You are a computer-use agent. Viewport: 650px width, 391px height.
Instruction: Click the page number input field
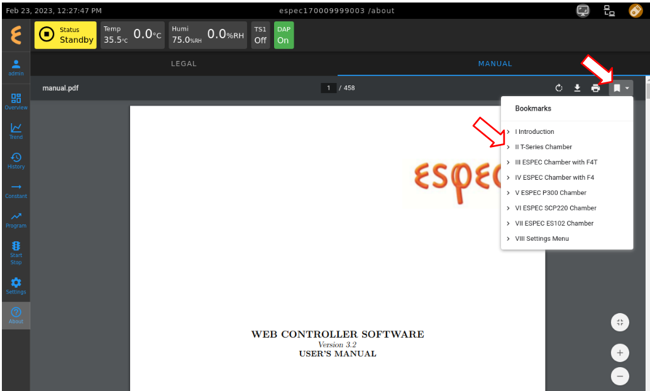point(328,88)
